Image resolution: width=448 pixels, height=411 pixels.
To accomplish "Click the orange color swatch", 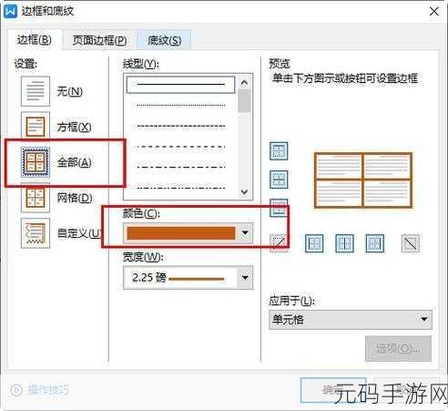I will [x=181, y=233].
